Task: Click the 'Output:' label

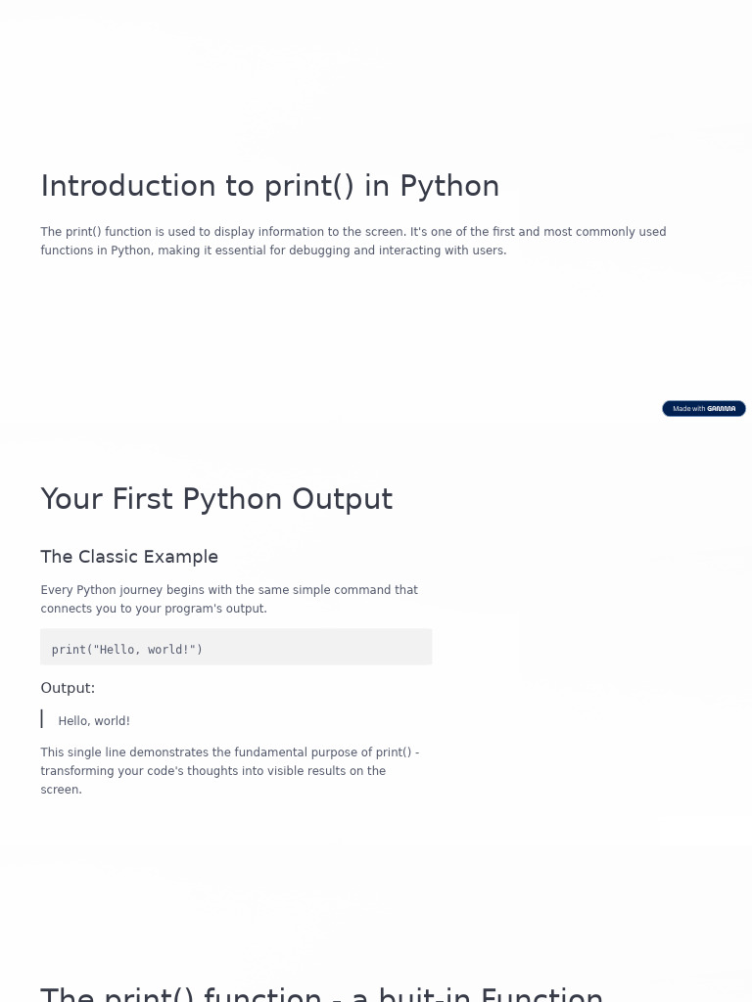Action: point(68,688)
